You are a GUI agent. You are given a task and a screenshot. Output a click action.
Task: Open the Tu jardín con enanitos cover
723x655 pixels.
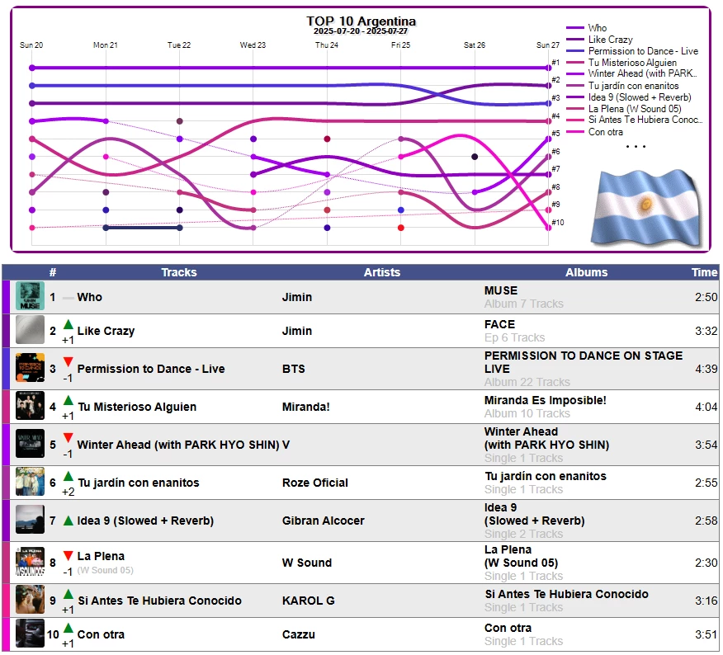click(x=30, y=482)
